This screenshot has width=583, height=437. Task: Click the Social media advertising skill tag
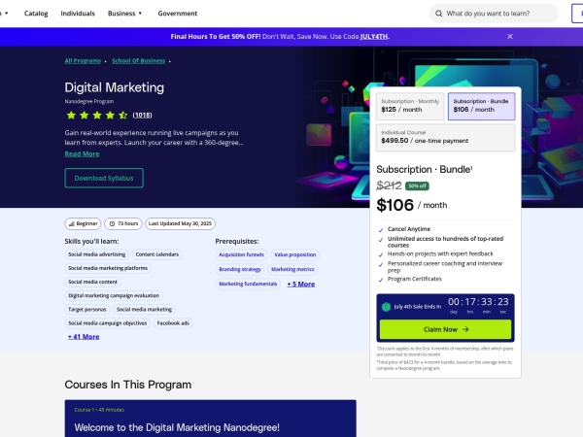96,254
